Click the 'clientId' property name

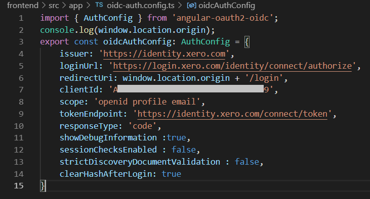pos(79,90)
